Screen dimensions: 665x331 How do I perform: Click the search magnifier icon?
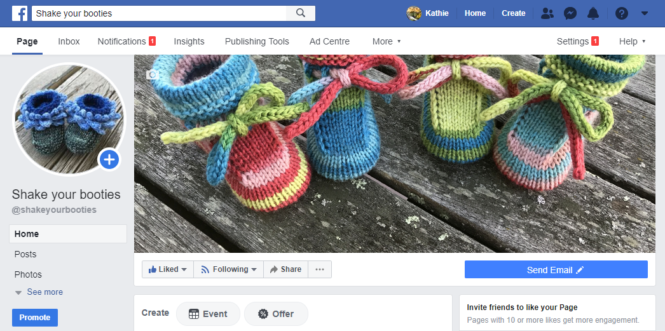pos(301,13)
